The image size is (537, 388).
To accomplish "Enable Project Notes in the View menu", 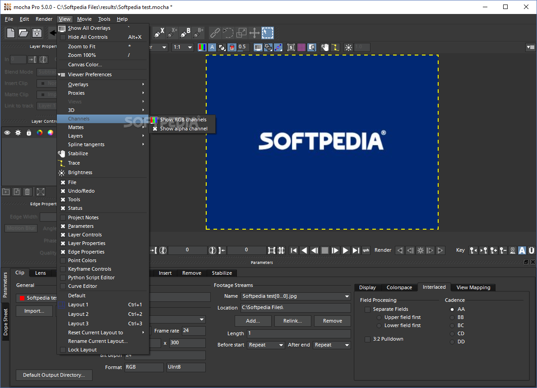I will pyautogui.click(x=63, y=217).
